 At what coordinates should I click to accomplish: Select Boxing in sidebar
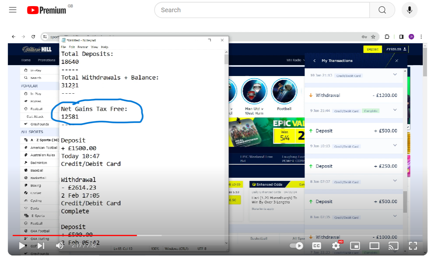(x=35, y=185)
